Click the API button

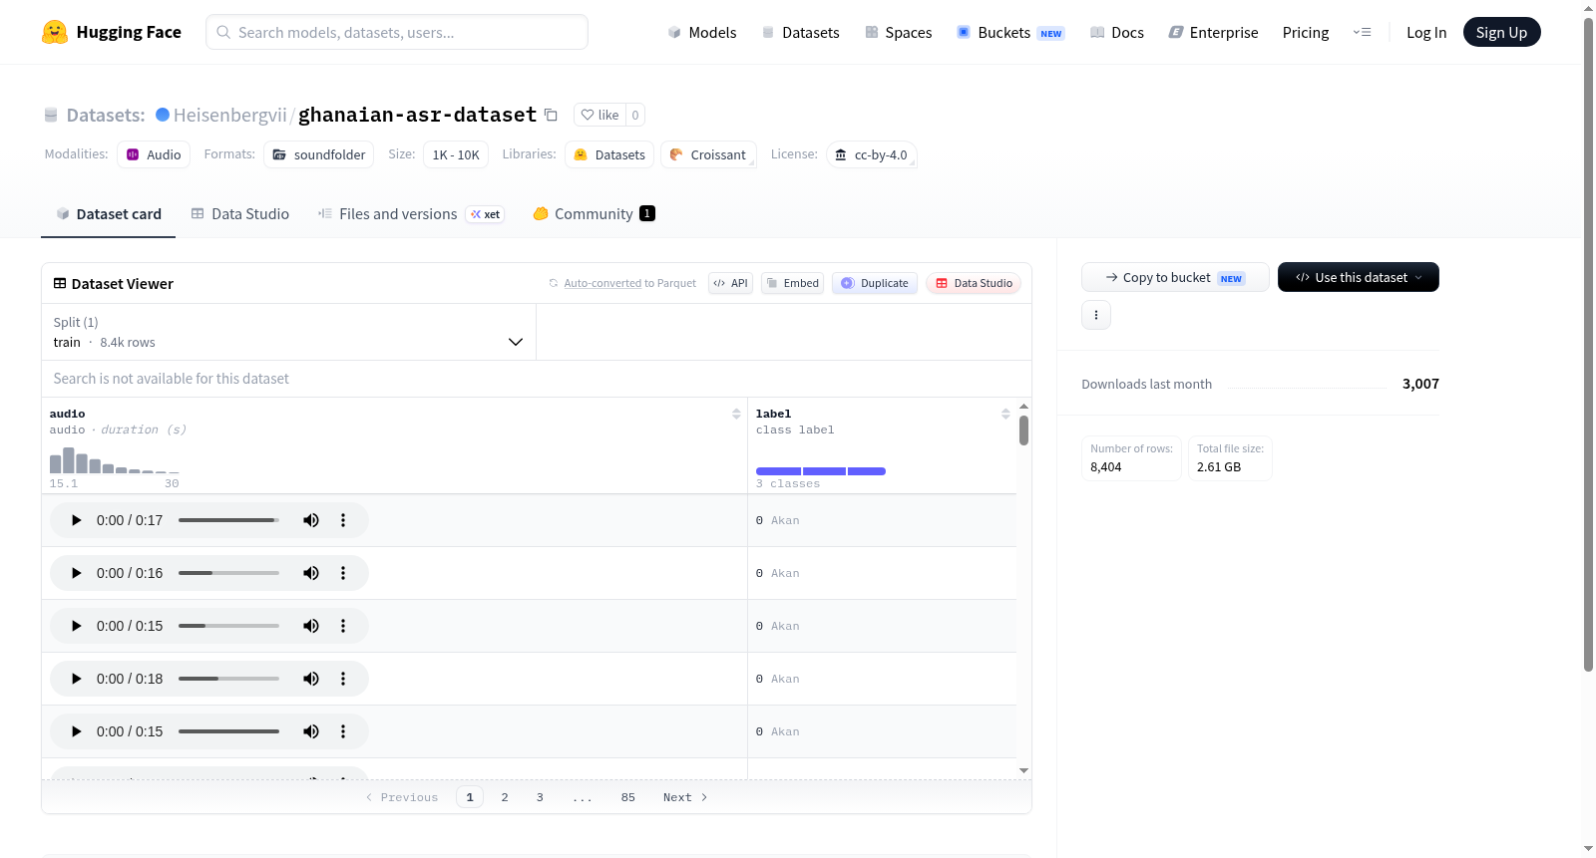tap(730, 283)
